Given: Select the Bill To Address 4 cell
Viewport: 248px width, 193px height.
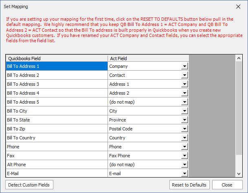Looking at the screenshot, I should pyautogui.click(x=57, y=93).
